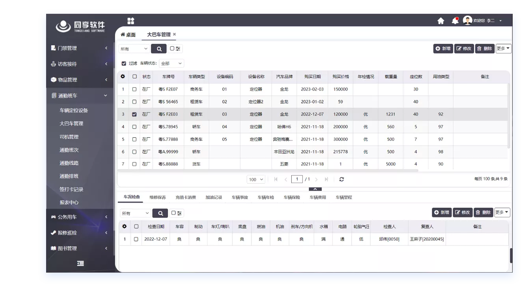This screenshot has width=532, height=295.
Task: Click upper 删除 button
Action: click(x=485, y=48)
